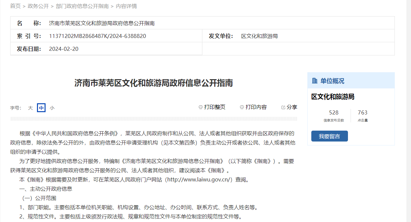
Task: Open 区文化和旅游局 unit name in sidebar
Action: click(x=333, y=97)
